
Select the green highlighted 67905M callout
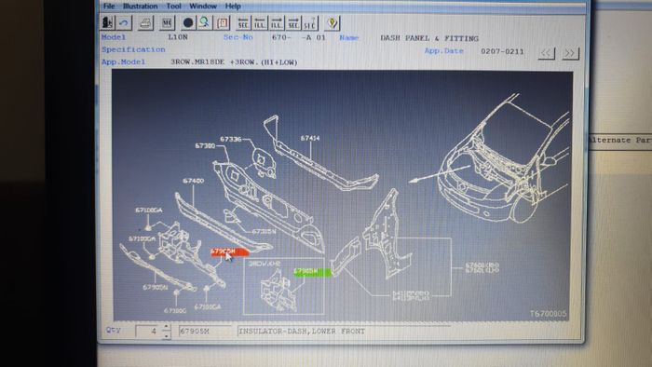(x=312, y=272)
